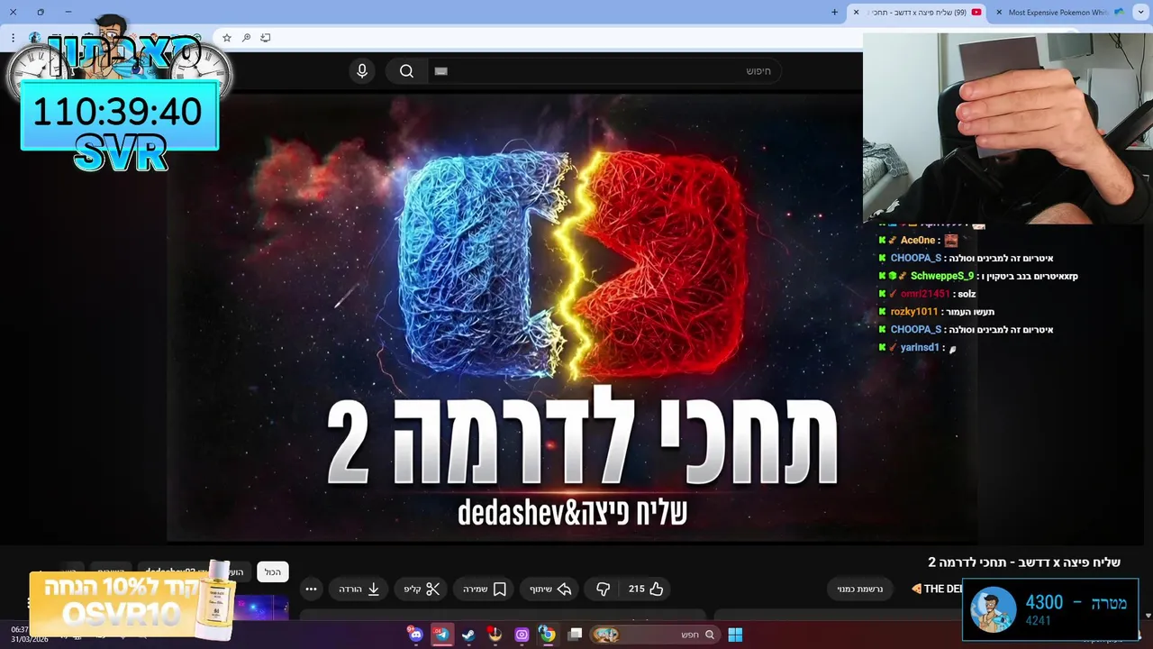The width and height of the screenshot is (1153, 649).
Task: Open the Windows Start button
Action: click(x=735, y=635)
